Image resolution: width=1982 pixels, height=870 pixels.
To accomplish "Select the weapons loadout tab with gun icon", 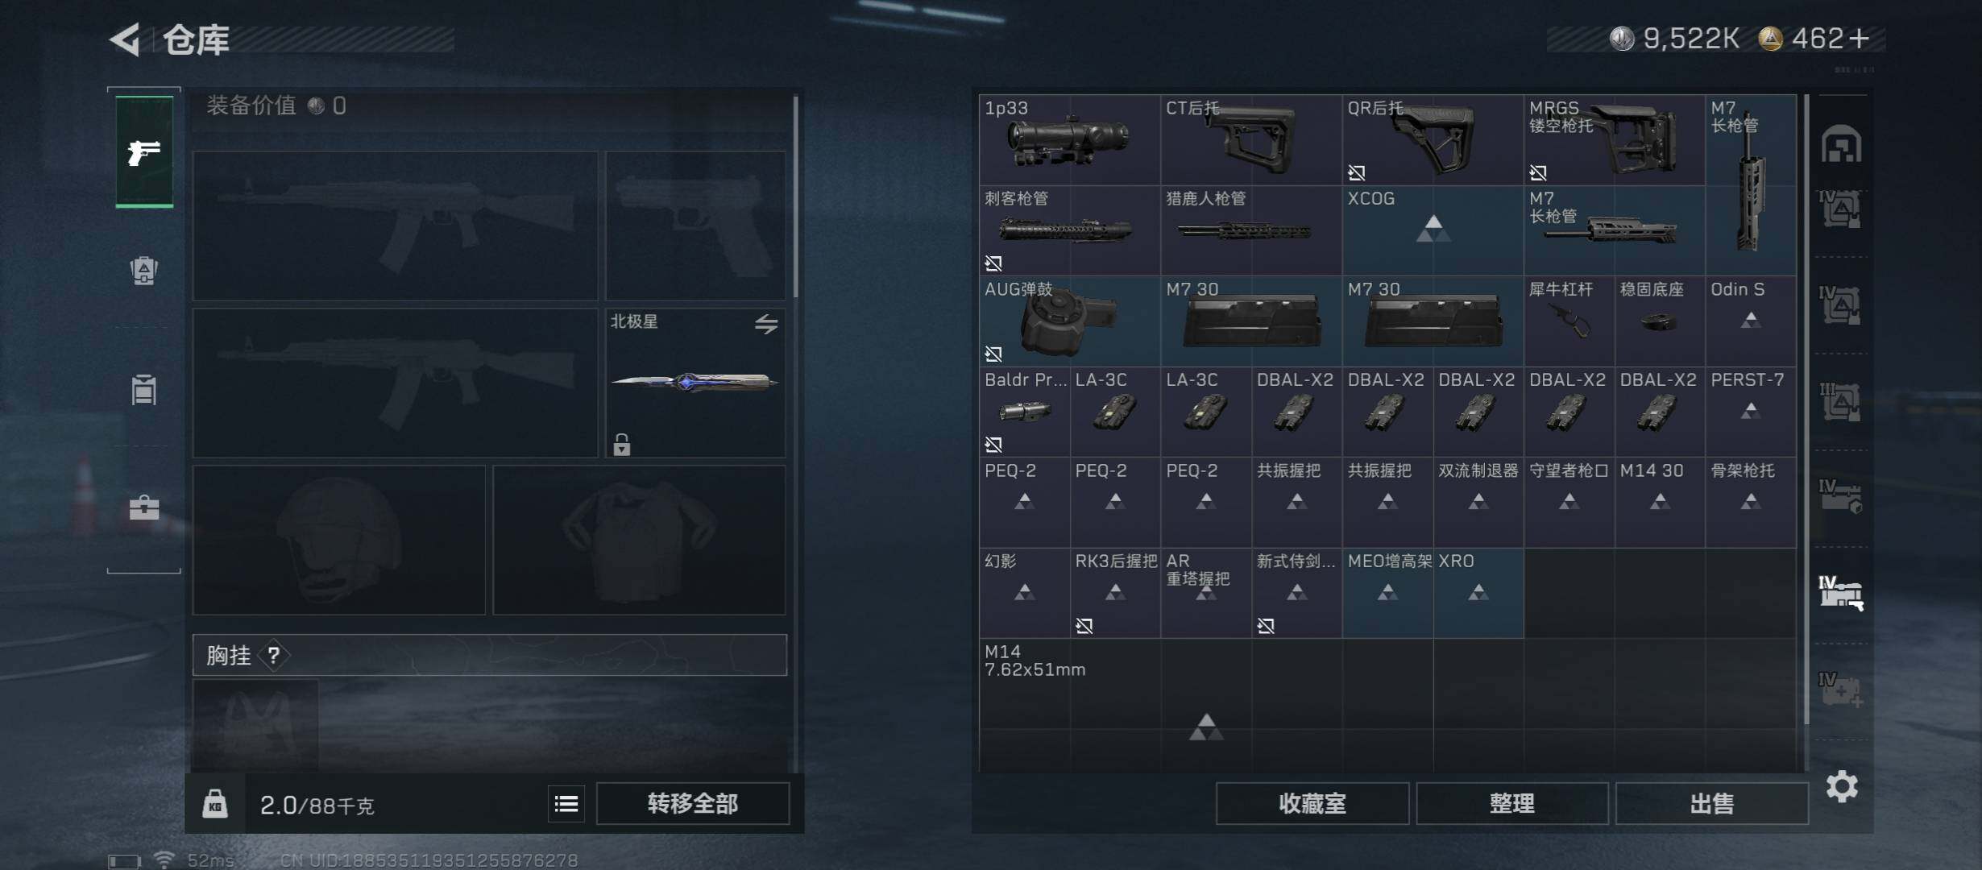I will [x=144, y=151].
